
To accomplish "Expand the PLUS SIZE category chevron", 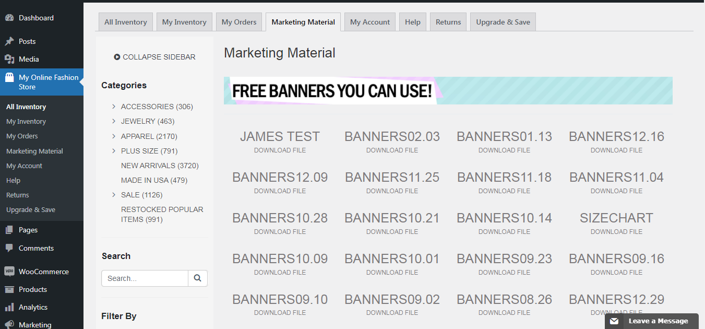I will pos(114,151).
